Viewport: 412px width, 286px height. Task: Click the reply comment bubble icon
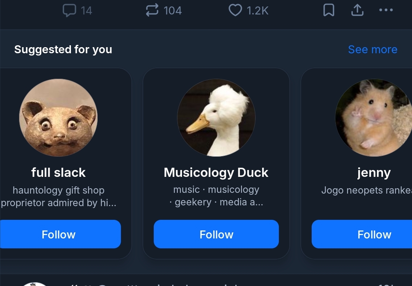[x=69, y=11]
